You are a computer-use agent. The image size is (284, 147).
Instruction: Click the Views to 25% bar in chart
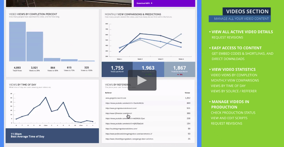tap(35, 46)
